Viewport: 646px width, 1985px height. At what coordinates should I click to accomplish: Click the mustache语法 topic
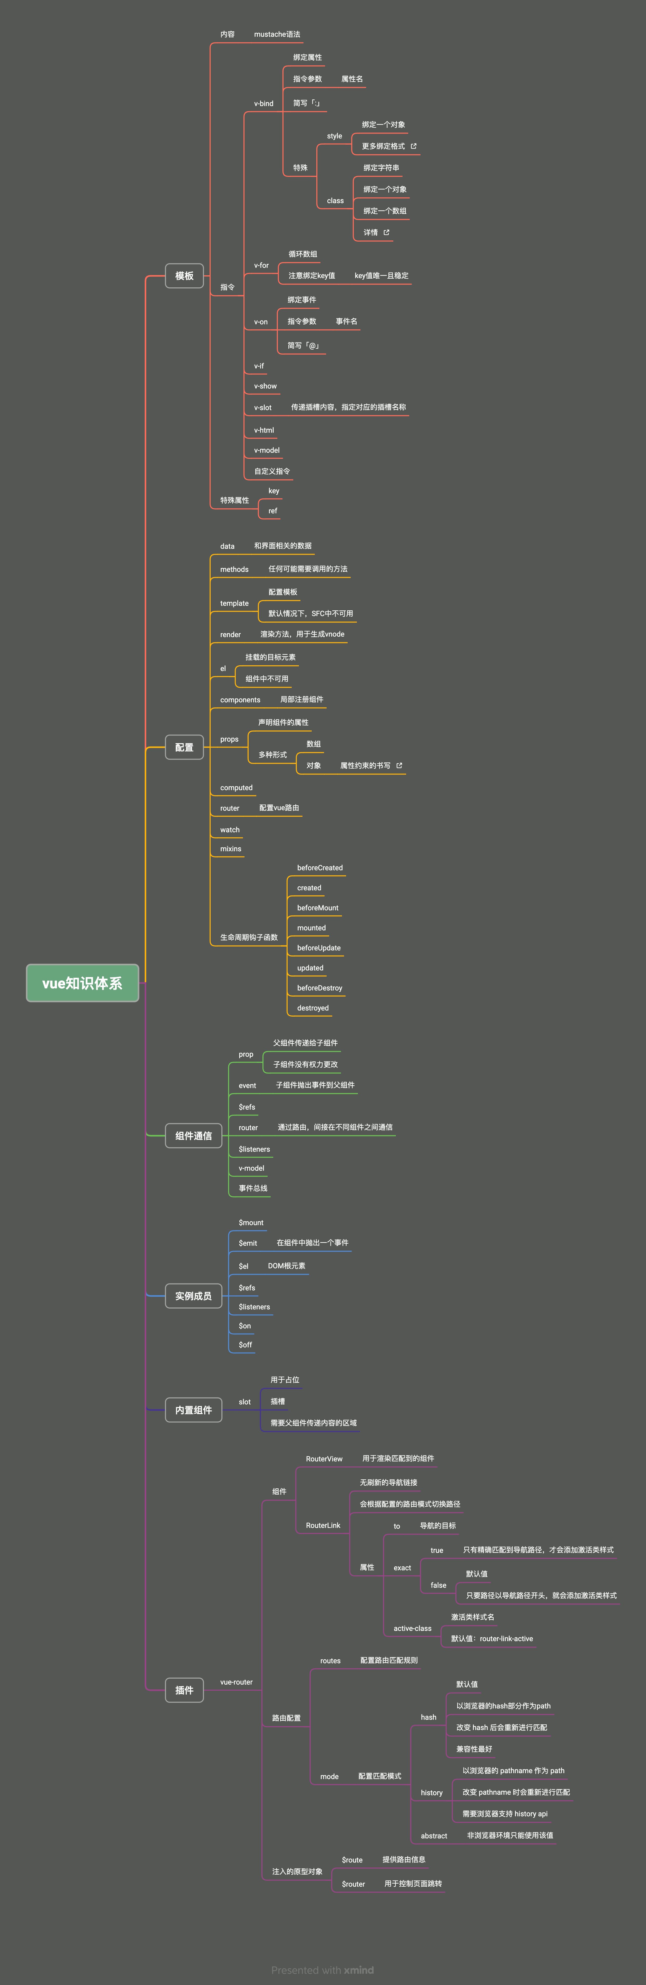coord(277,35)
